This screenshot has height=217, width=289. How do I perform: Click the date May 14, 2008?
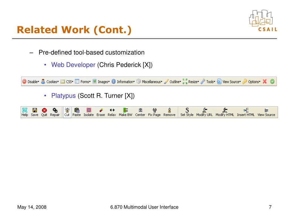(x=32, y=207)
